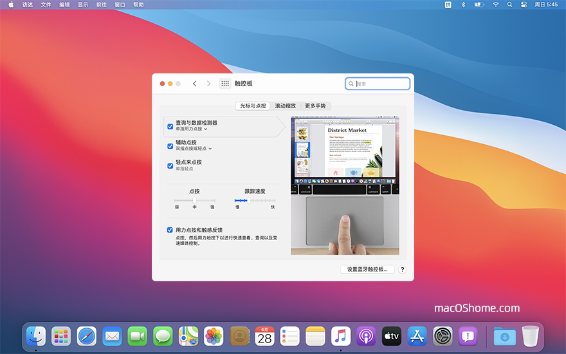This screenshot has height=354, width=566.
Task: Open Control Center in menu bar
Action: 524,5
